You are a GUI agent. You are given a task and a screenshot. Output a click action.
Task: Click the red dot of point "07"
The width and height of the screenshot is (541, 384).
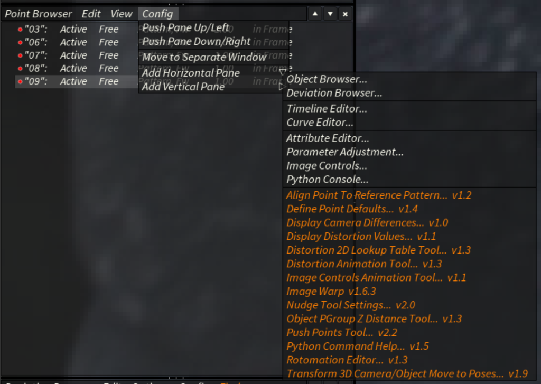tap(20, 55)
